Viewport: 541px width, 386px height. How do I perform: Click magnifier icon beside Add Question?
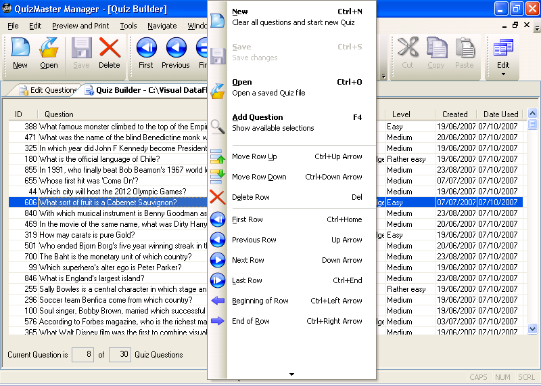coord(218,127)
